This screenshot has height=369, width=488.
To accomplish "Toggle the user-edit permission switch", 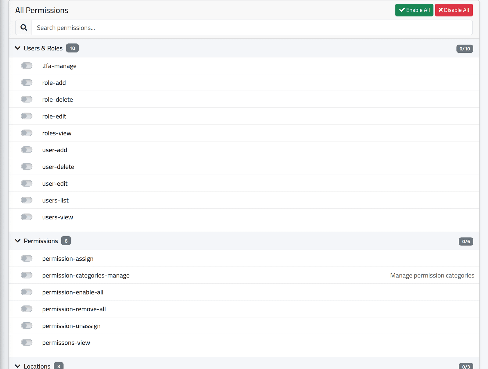I will (x=27, y=183).
